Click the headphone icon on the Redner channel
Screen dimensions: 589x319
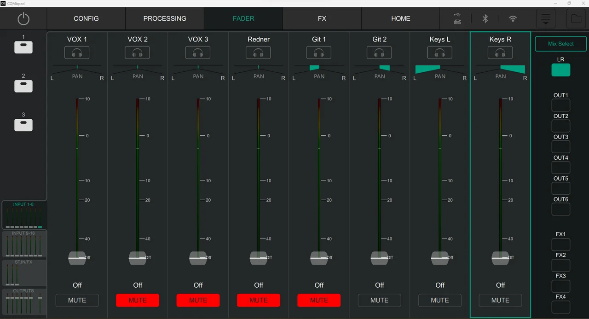258,52
